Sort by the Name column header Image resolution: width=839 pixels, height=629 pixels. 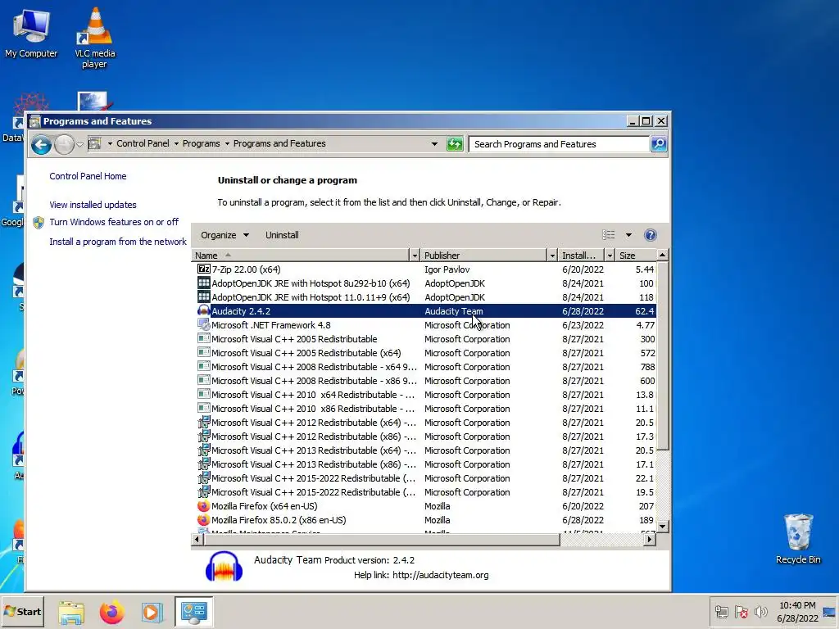(x=300, y=256)
